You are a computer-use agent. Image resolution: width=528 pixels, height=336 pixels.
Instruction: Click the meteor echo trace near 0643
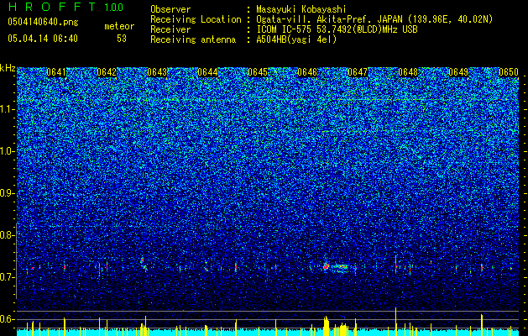144,265
